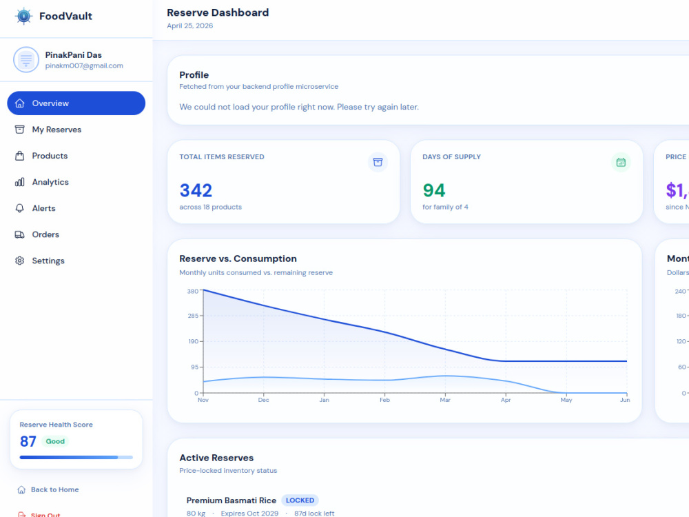Click the 342 total items value
The width and height of the screenshot is (689, 517).
[x=196, y=190]
